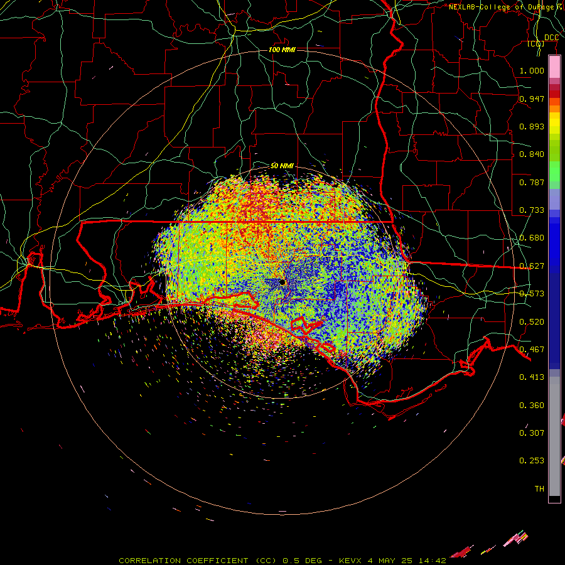Screen dimensions: 565x565
Task: Click the 0.573 legend value
Action: click(532, 294)
